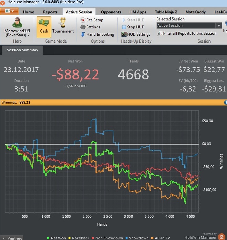
Task: Click the Duration value 3:51
Action: click(x=21, y=89)
